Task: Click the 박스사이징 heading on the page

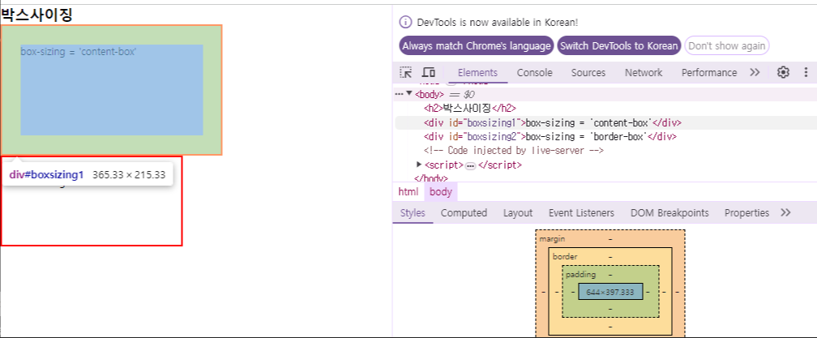Action: tap(36, 15)
